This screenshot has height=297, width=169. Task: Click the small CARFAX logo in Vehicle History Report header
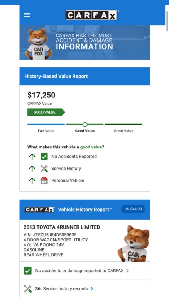(x=39, y=210)
